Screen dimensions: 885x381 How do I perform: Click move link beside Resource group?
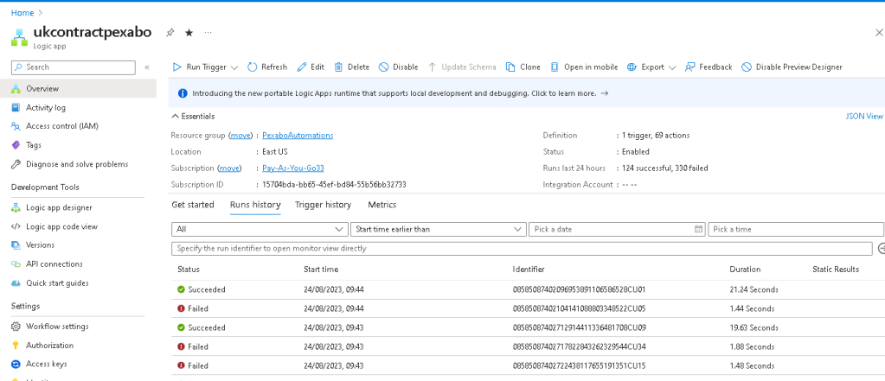tap(240, 136)
